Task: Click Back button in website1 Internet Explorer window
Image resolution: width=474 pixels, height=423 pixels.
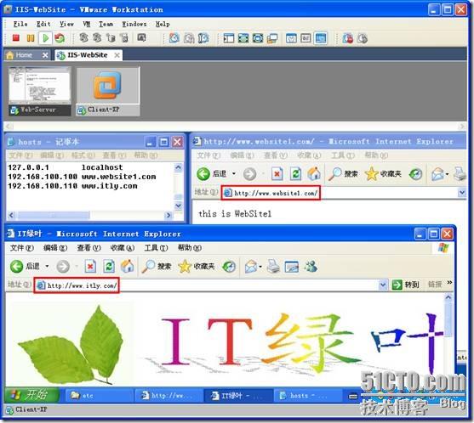Action: [211, 174]
